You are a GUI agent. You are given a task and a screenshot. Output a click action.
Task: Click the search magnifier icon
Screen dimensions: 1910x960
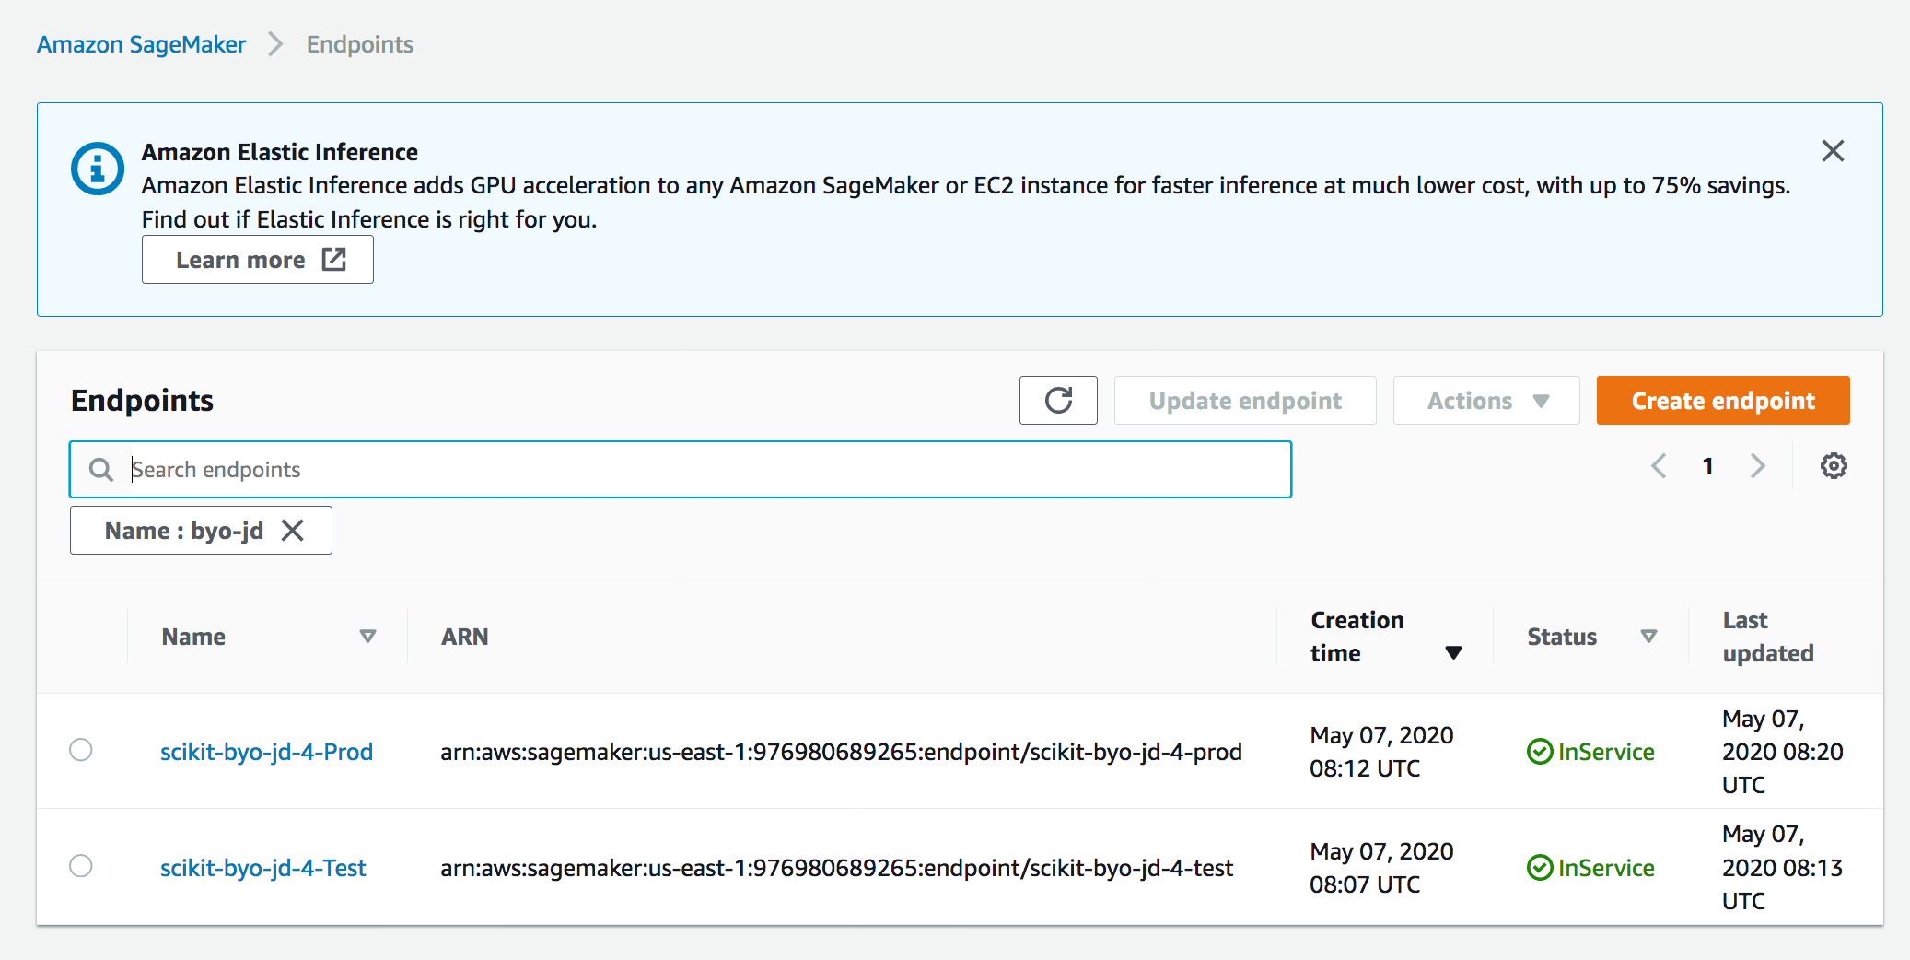[100, 470]
